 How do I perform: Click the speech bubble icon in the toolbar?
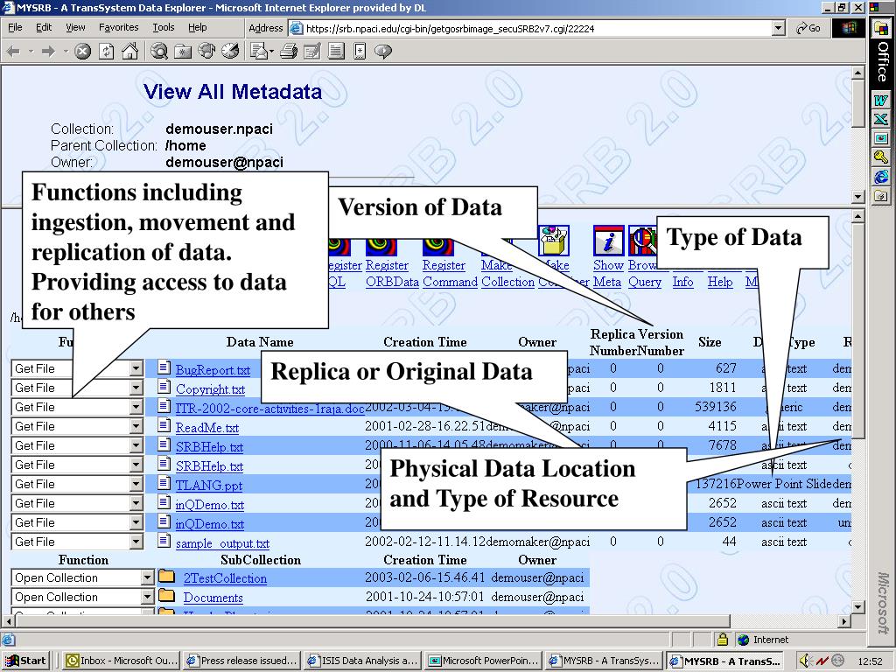click(383, 52)
